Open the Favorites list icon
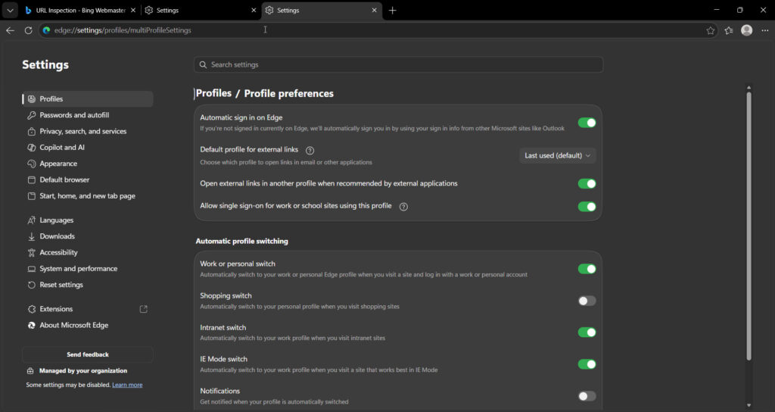775x412 pixels. pyautogui.click(x=729, y=30)
